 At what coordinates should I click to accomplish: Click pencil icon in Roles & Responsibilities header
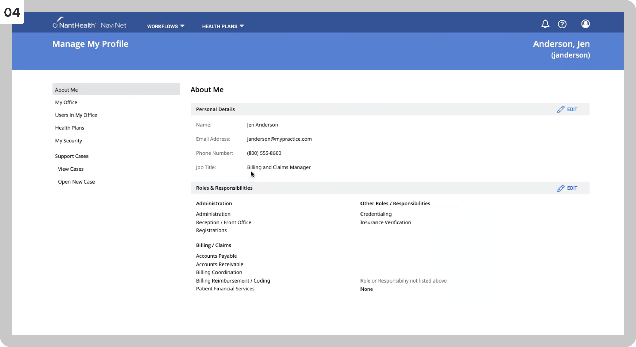pyautogui.click(x=560, y=188)
